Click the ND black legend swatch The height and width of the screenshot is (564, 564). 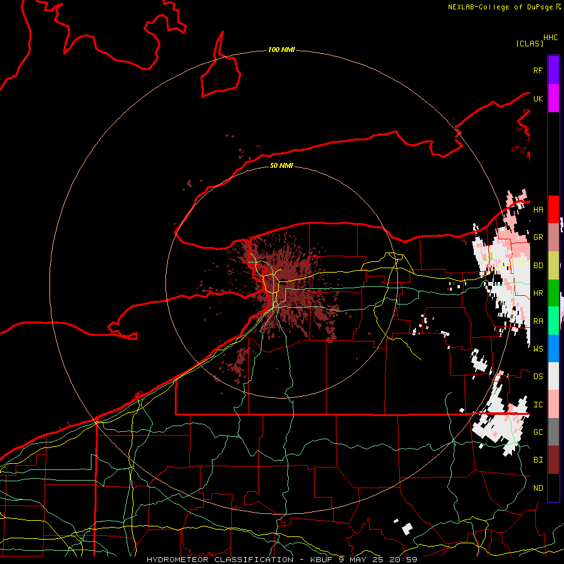[553, 488]
